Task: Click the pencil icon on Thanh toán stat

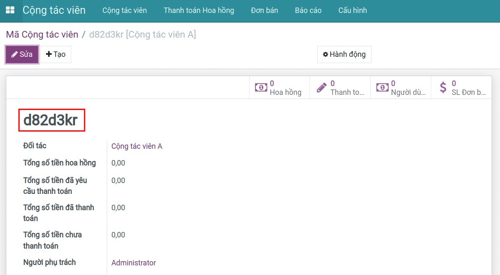Action: (x=322, y=87)
